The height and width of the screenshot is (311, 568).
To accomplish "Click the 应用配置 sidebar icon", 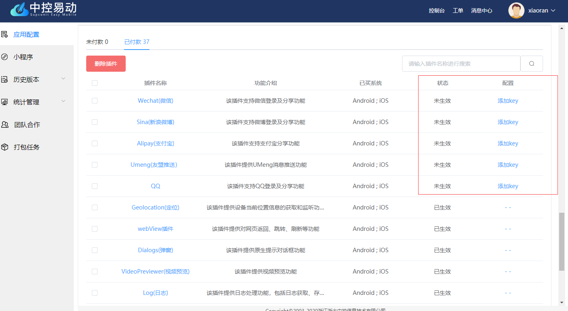I will coord(4,34).
